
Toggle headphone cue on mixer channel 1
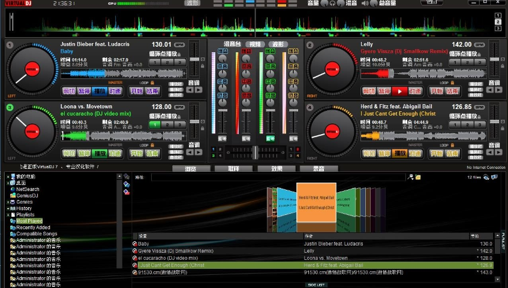223,138
